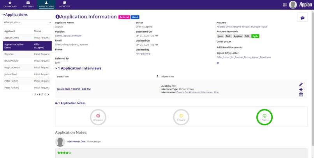This screenshot has height=158, width=314.
Task: Sort by Date/Time arrow
Action: click(157, 76)
